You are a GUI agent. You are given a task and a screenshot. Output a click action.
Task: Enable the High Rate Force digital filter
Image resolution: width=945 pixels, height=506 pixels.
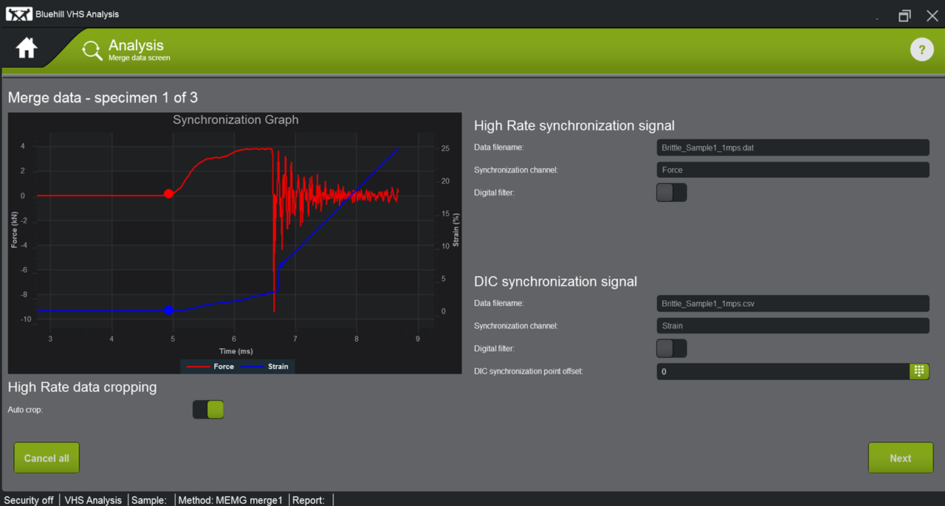(671, 192)
